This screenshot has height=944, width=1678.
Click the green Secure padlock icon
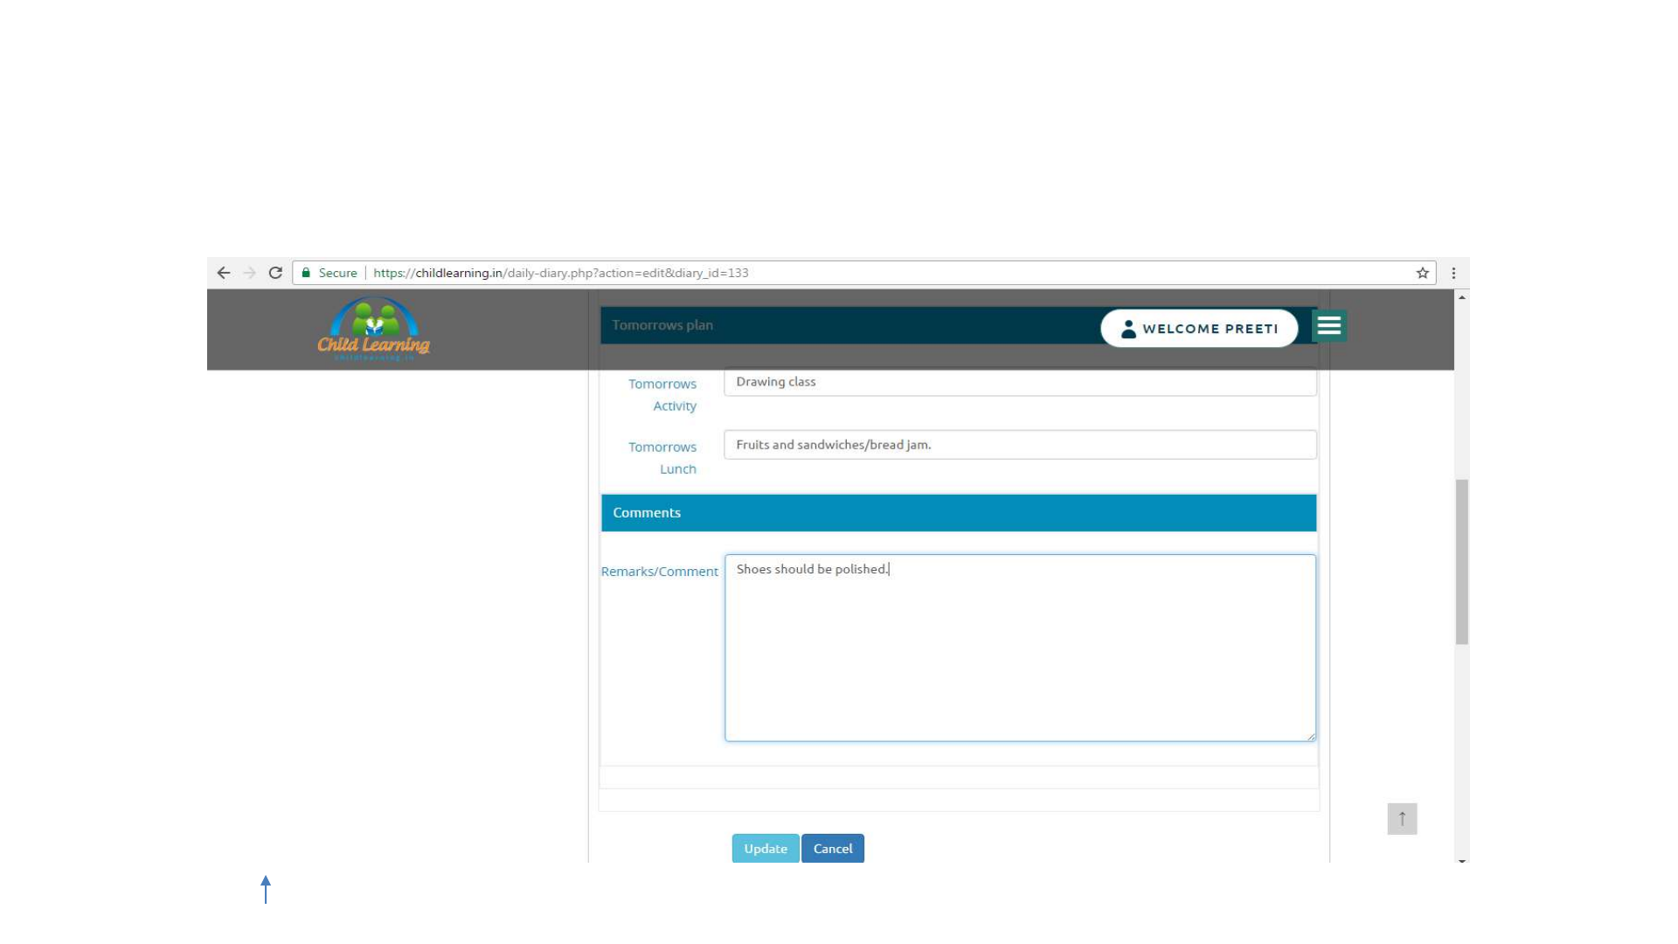point(306,273)
